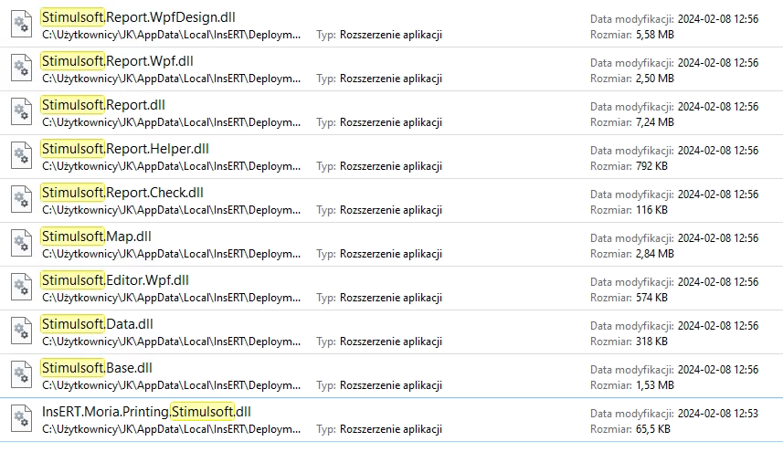Select file name Stimulsoft.Report.Helper.dll
This screenshot has width=783, height=452.
125,149
